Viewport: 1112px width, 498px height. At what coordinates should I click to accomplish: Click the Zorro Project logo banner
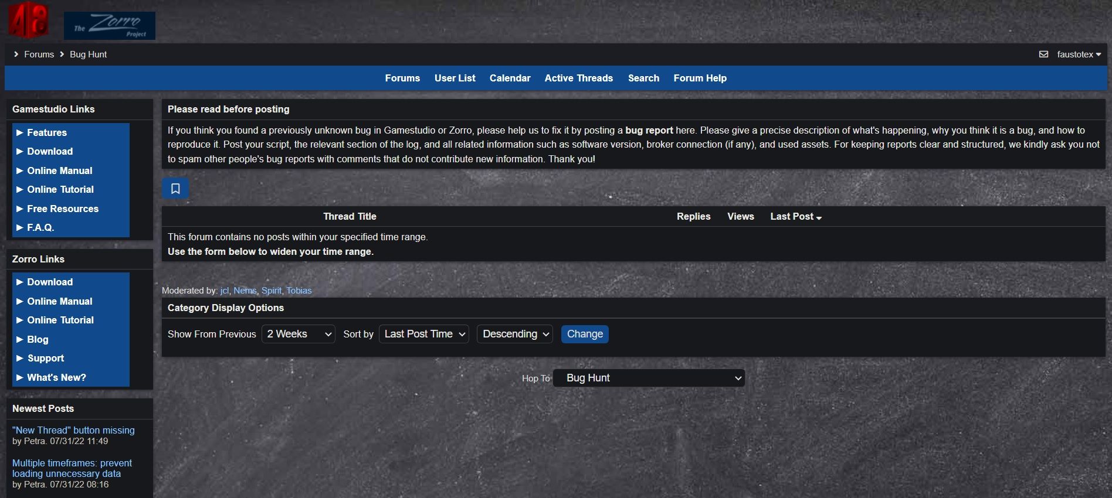coord(110,26)
